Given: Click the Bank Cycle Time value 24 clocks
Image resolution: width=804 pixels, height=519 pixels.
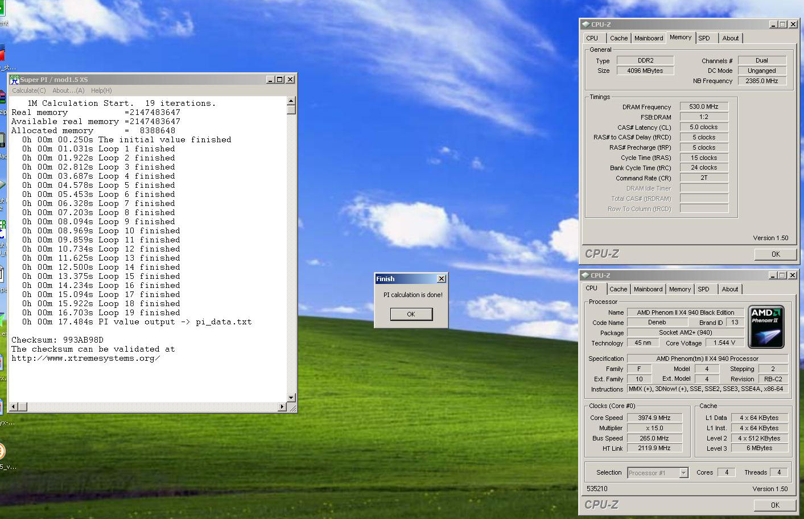Looking at the screenshot, I should tap(704, 167).
